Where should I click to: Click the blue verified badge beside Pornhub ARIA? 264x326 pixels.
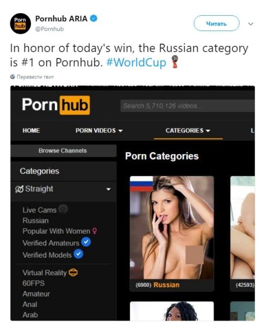click(94, 19)
